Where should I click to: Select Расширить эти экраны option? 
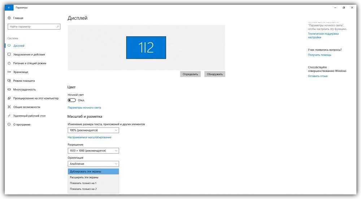(x=93, y=177)
